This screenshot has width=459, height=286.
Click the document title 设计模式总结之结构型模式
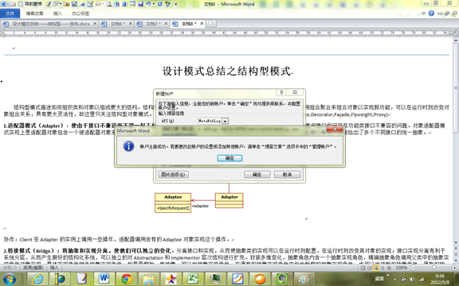(226, 71)
